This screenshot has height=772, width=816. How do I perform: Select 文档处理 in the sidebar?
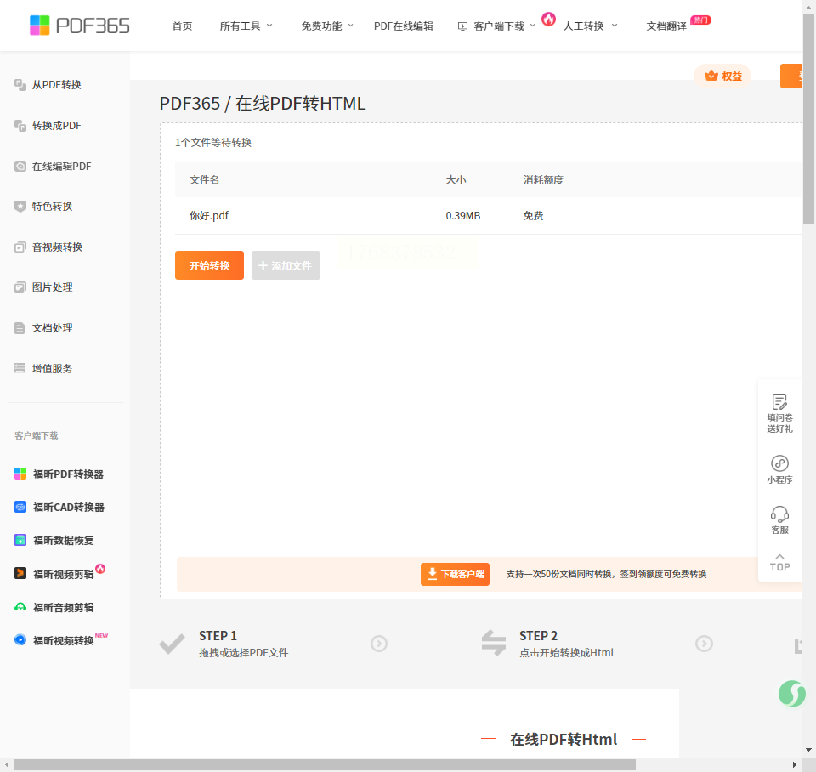52,328
